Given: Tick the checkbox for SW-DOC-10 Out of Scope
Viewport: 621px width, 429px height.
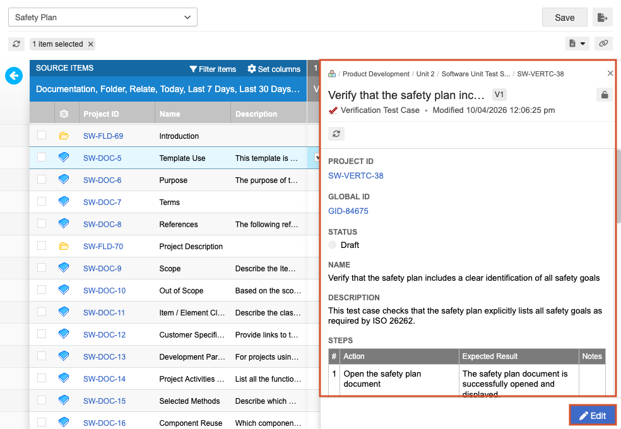Looking at the screenshot, I should click(42, 290).
